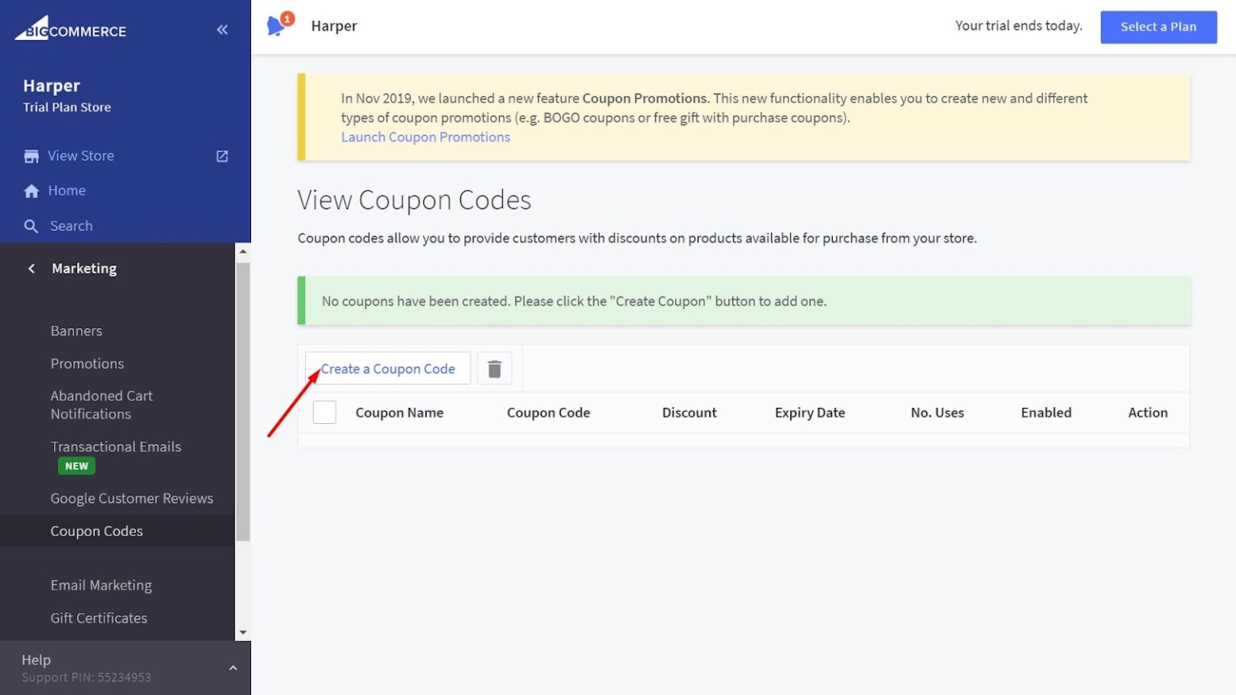Navigate to Gift Certificates
1236x695 pixels.
(x=99, y=618)
